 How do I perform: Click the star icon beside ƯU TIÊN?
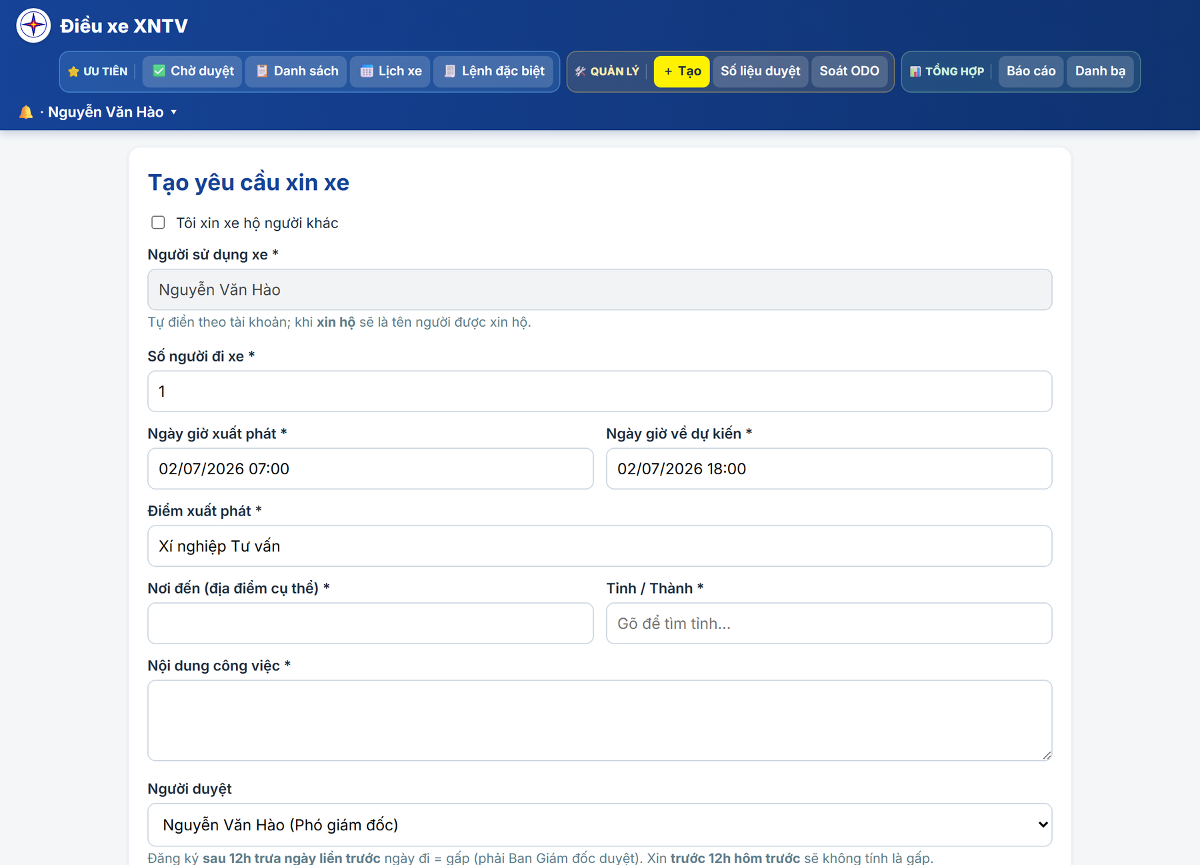point(73,71)
